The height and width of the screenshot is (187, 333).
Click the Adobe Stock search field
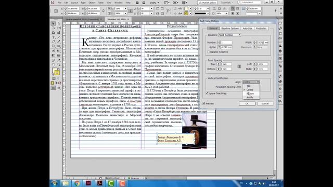(x=249, y=2)
